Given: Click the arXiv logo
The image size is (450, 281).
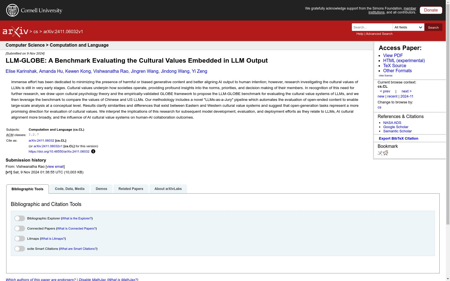Looking at the screenshot, I should point(15,32).
